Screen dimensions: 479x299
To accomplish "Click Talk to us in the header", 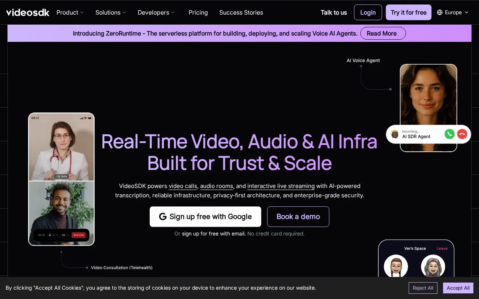I will point(334,12).
